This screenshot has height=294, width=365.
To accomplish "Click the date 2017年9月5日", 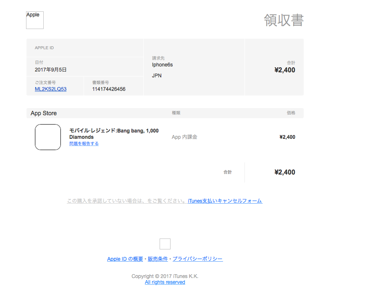I will point(51,70).
